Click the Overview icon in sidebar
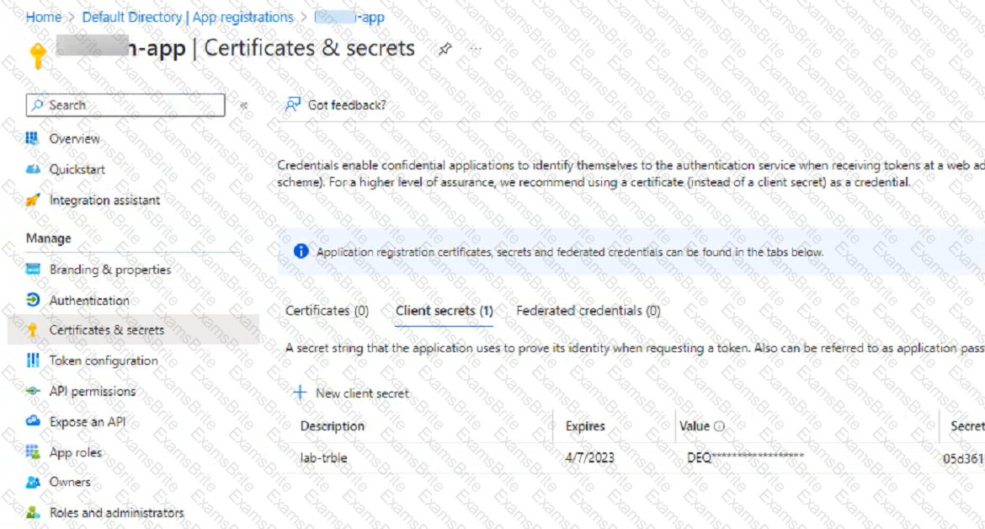The width and height of the screenshot is (985, 529). pyautogui.click(x=33, y=139)
